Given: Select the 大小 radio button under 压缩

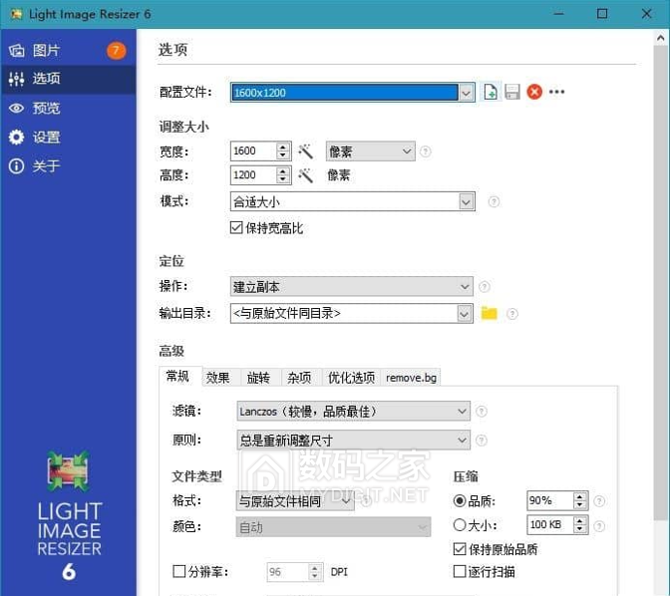Looking at the screenshot, I should tap(460, 525).
